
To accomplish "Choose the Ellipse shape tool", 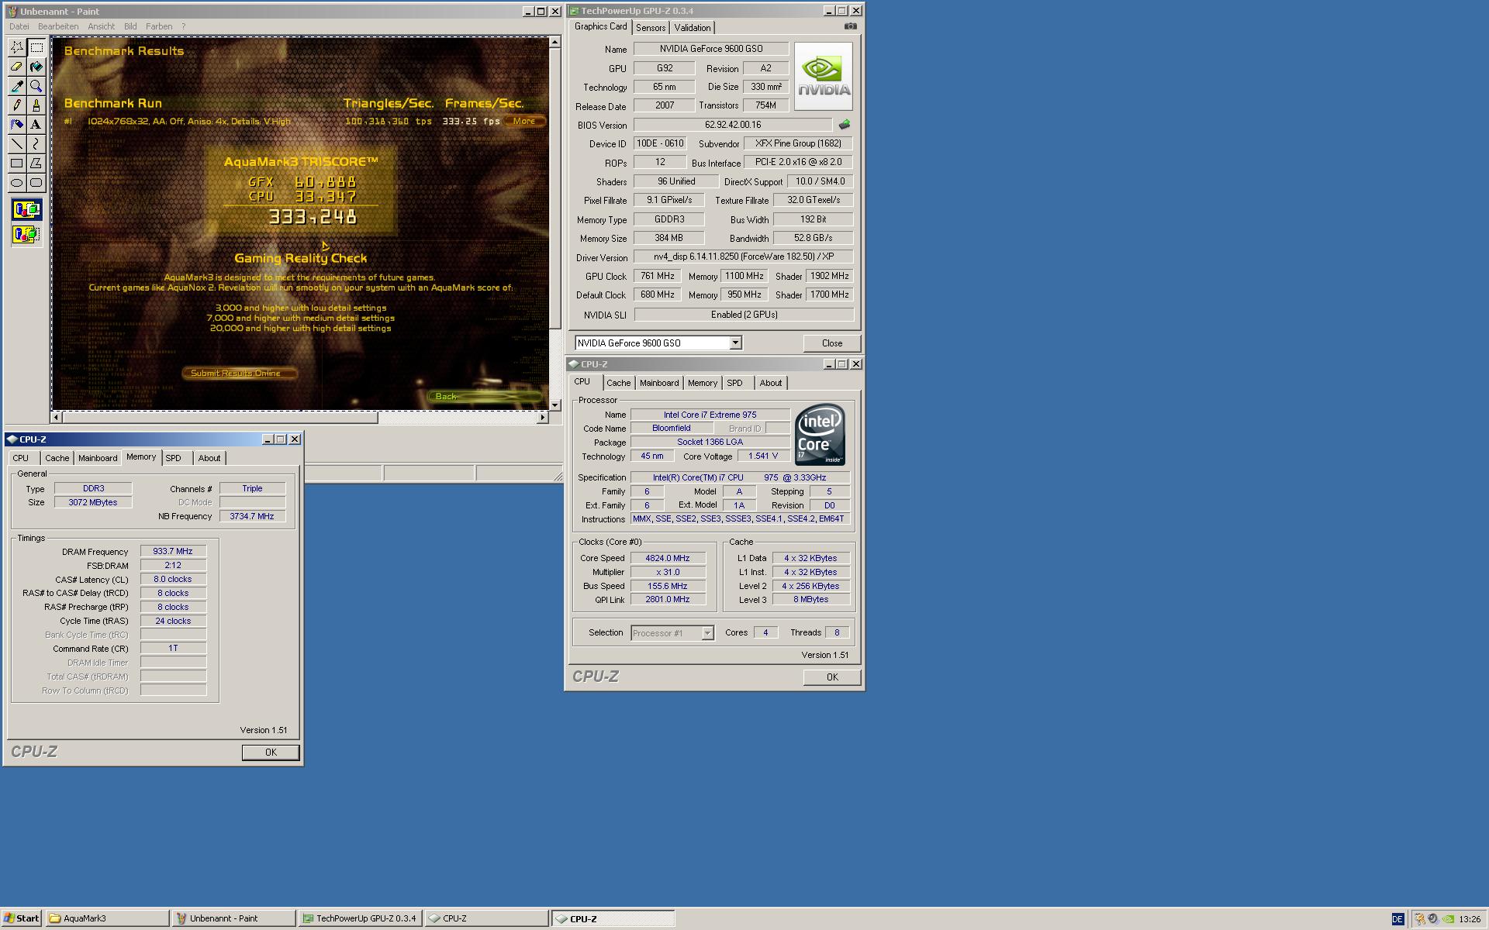I will 16,183.
